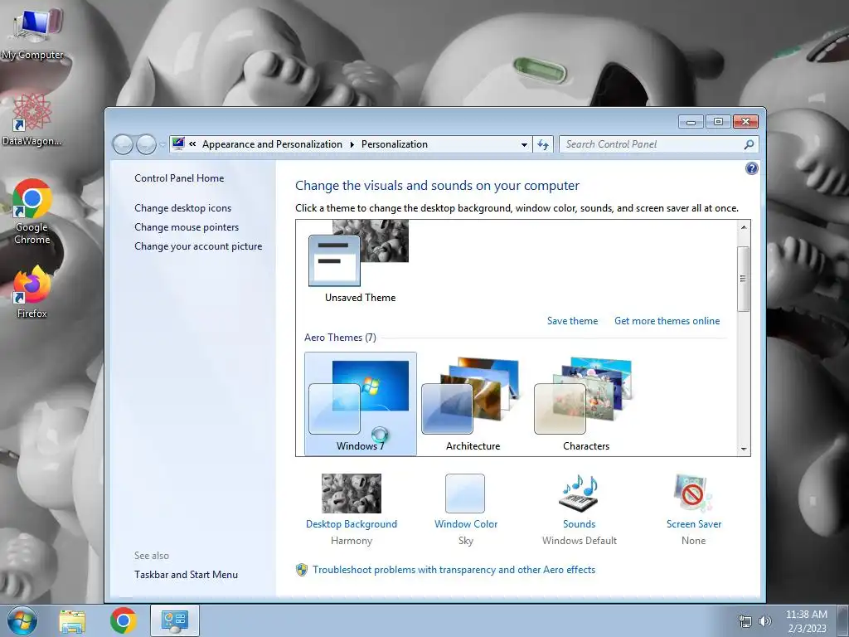The width and height of the screenshot is (849, 637).
Task: Click the Harmony background label
Action: [x=352, y=541]
